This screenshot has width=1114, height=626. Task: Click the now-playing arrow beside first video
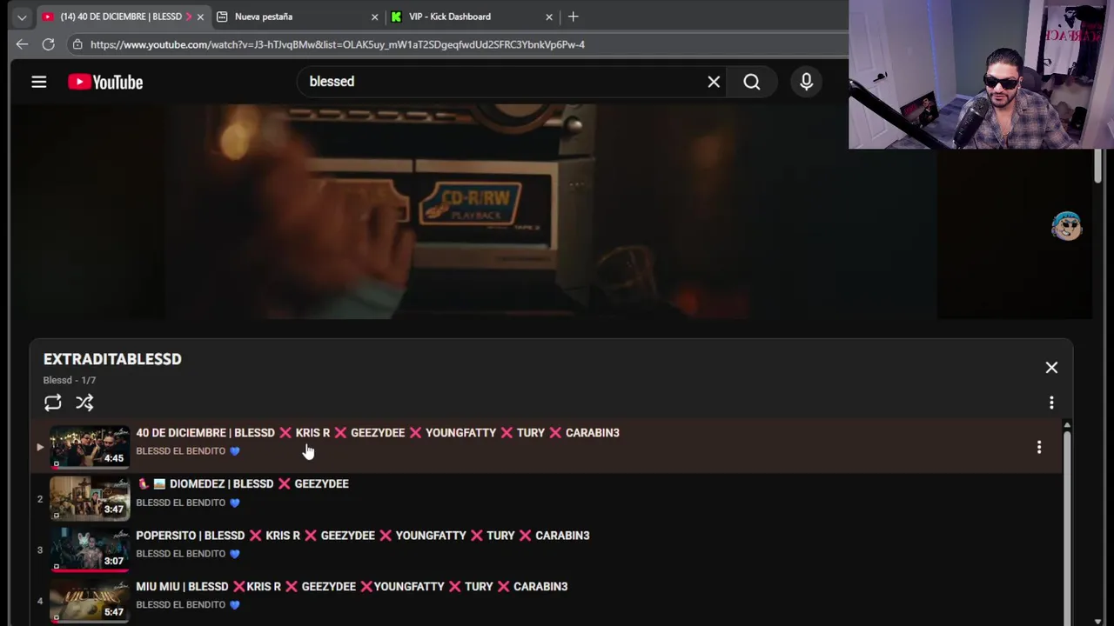[x=39, y=447]
